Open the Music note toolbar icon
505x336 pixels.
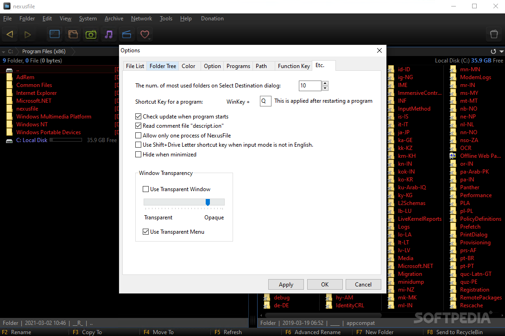tap(109, 34)
